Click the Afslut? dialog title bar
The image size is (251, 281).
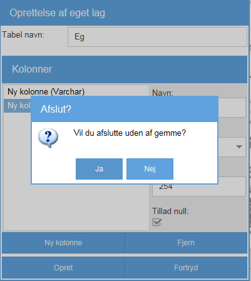click(125, 109)
